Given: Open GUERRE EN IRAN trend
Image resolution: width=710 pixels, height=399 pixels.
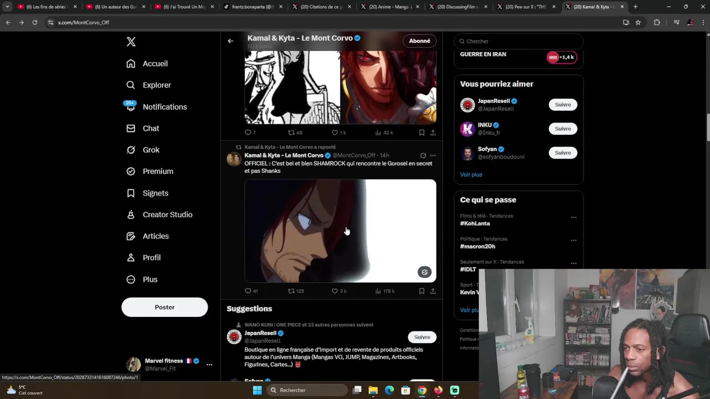Looking at the screenshot, I should click(x=483, y=54).
